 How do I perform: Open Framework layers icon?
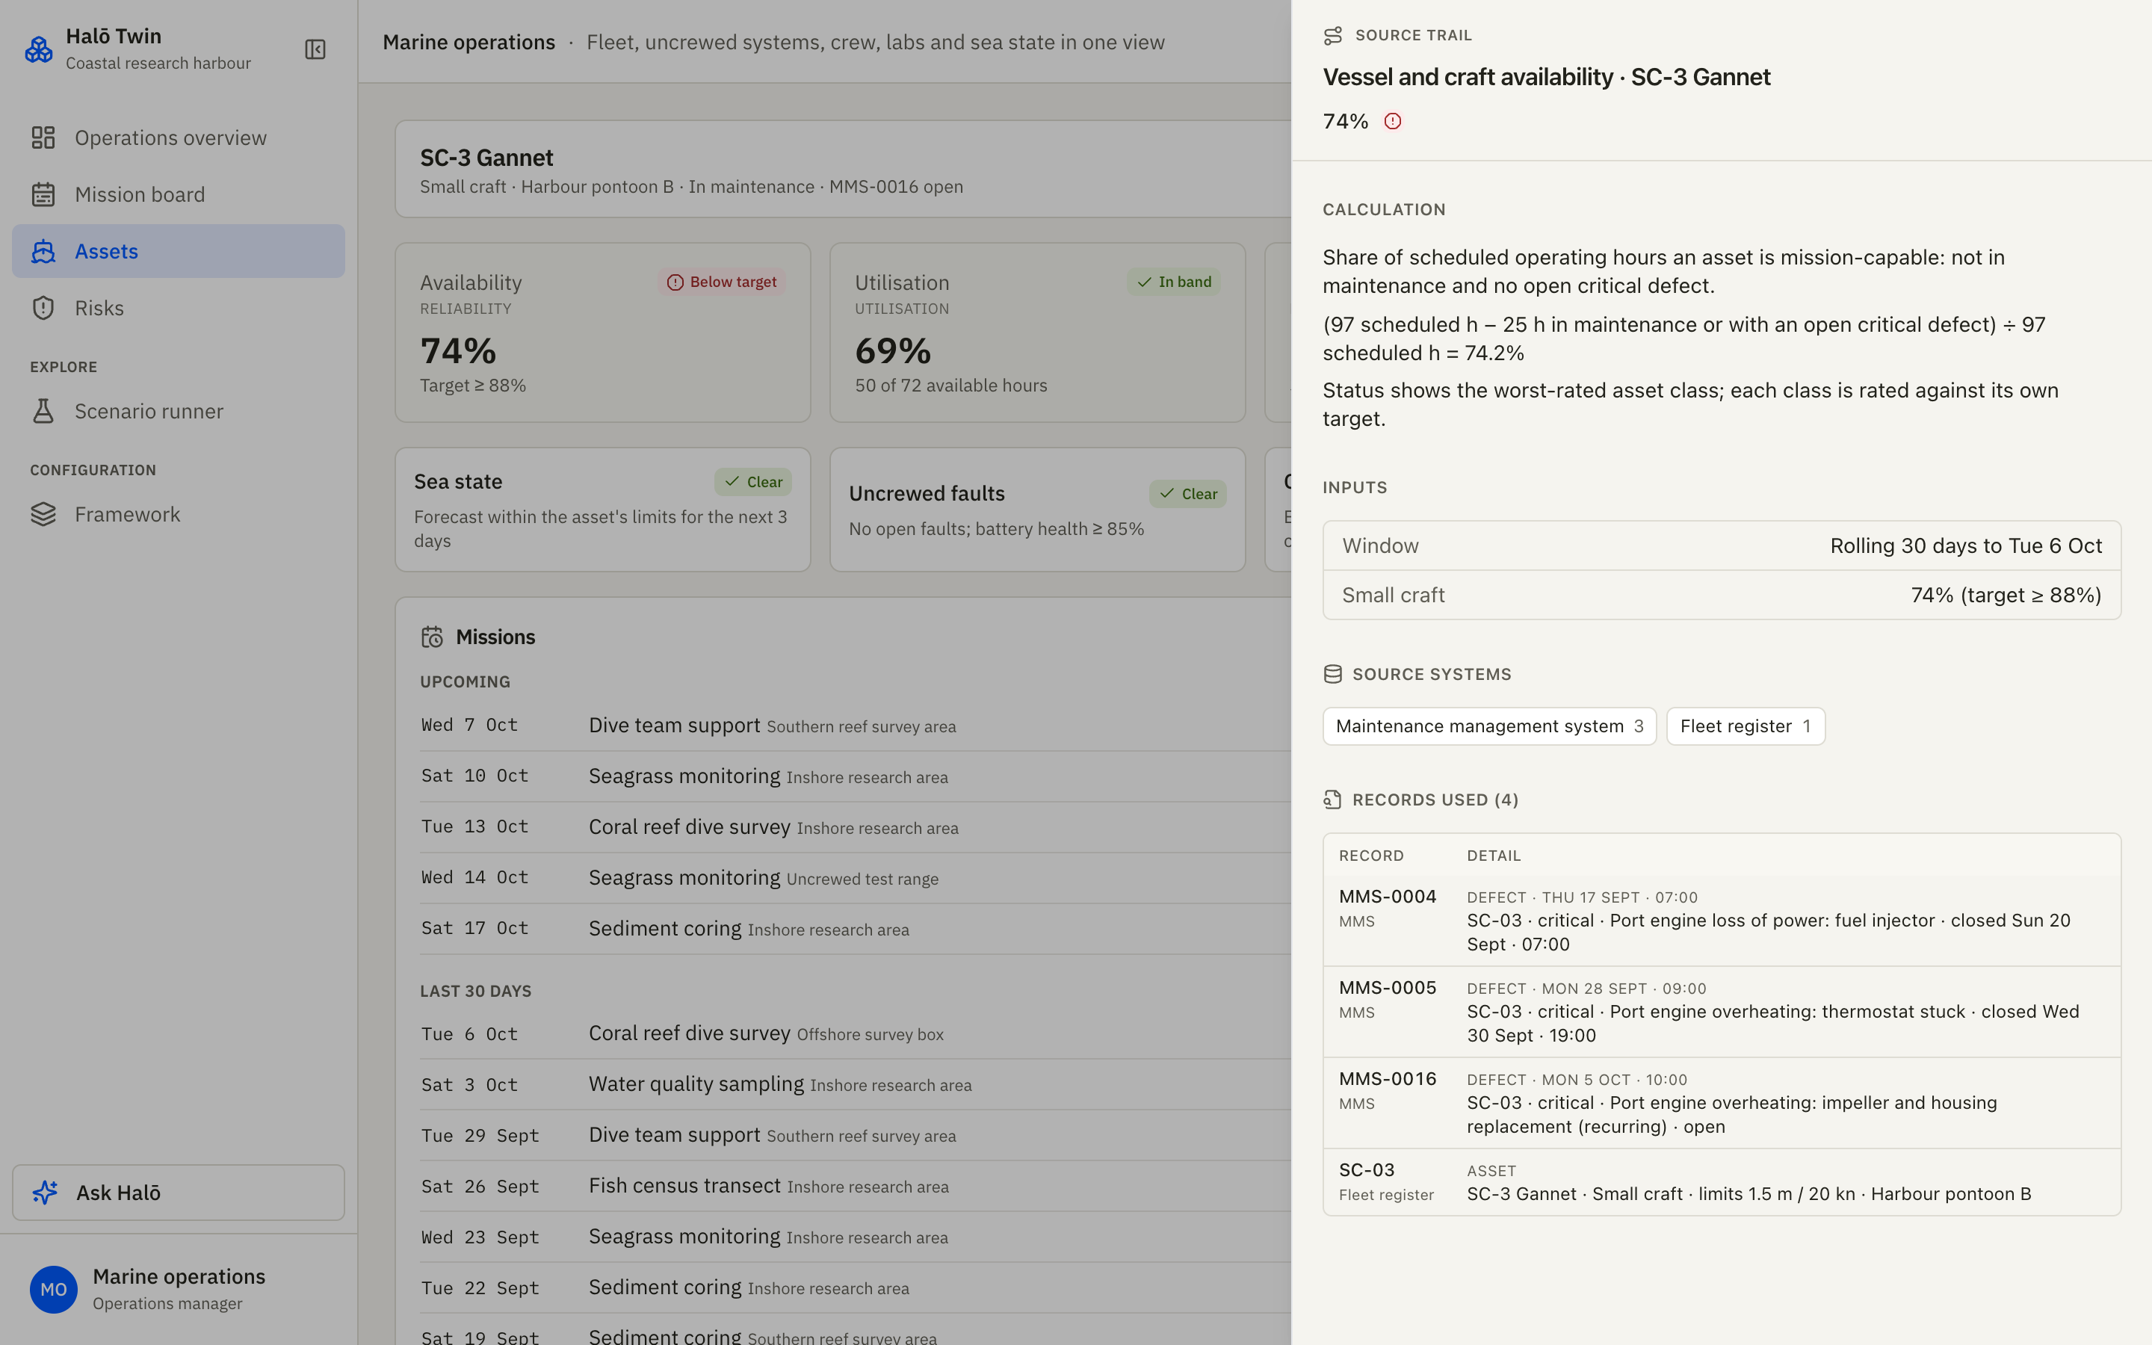pos(43,514)
